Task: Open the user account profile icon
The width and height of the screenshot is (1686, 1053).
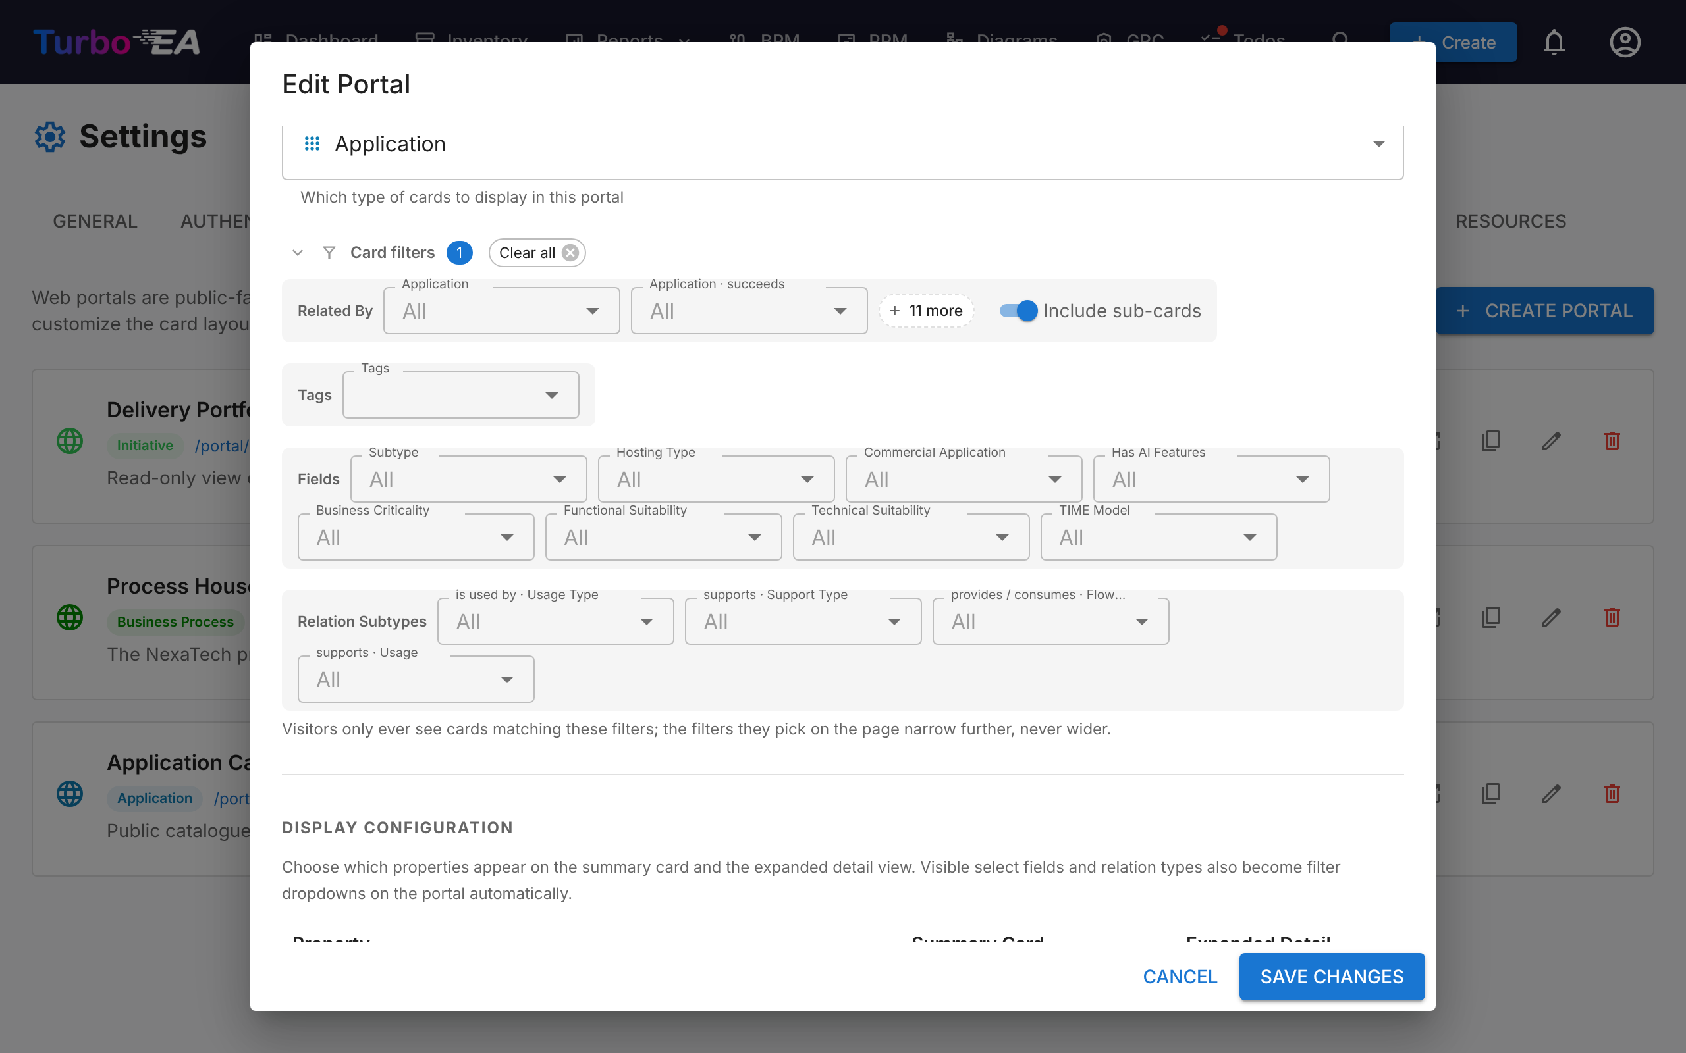Action: coord(1625,43)
